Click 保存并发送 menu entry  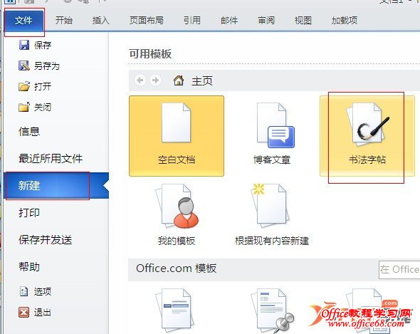(x=46, y=240)
